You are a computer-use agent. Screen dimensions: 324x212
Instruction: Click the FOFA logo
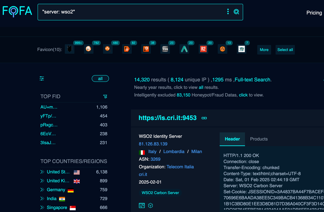point(17,11)
